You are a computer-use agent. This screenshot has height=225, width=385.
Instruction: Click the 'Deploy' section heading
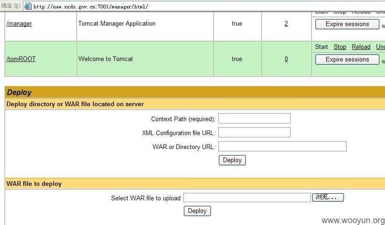tap(19, 92)
